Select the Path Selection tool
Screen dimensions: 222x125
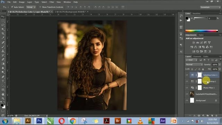click(3, 85)
